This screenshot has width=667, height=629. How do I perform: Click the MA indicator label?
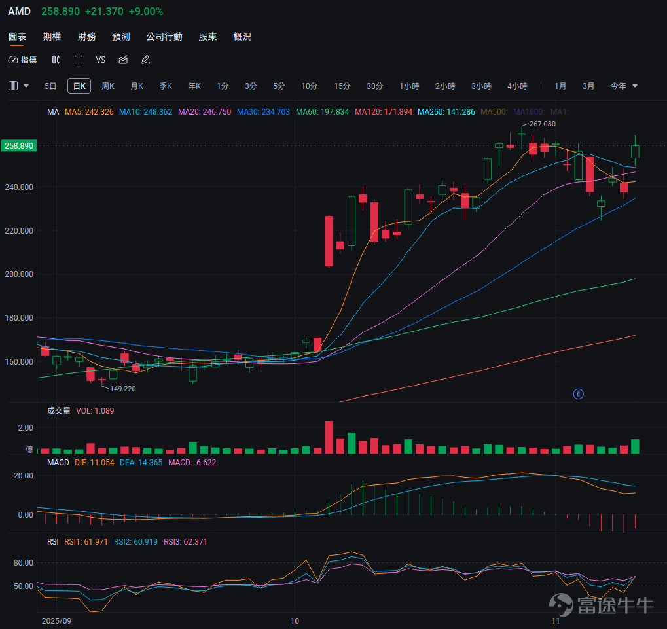53,112
